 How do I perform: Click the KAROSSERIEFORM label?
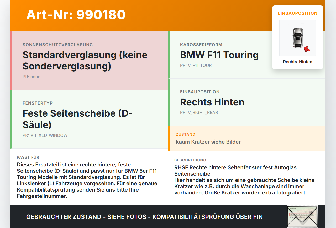pos(201,45)
